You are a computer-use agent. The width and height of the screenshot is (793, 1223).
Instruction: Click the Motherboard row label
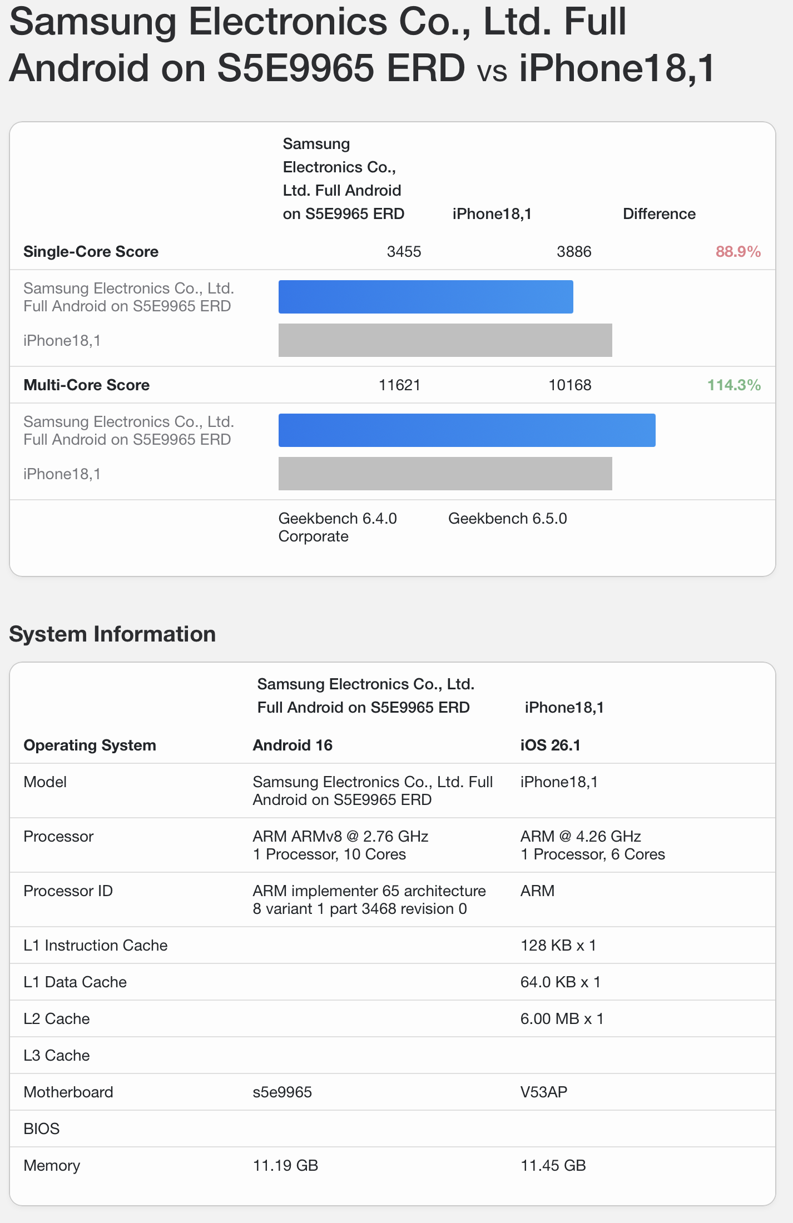click(68, 1092)
